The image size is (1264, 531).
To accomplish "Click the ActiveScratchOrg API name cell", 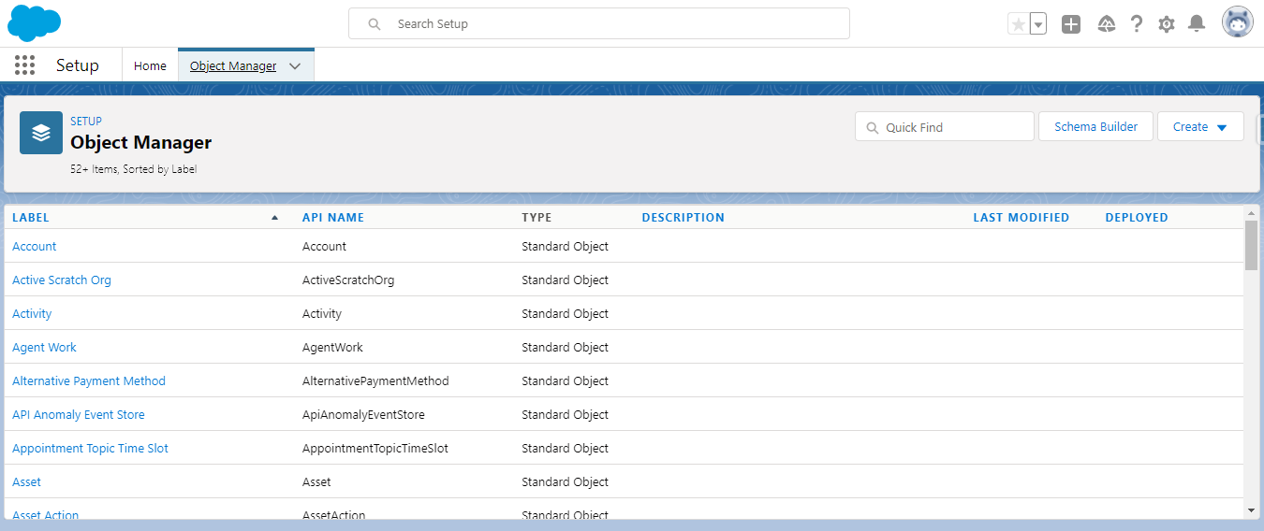I will [348, 280].
